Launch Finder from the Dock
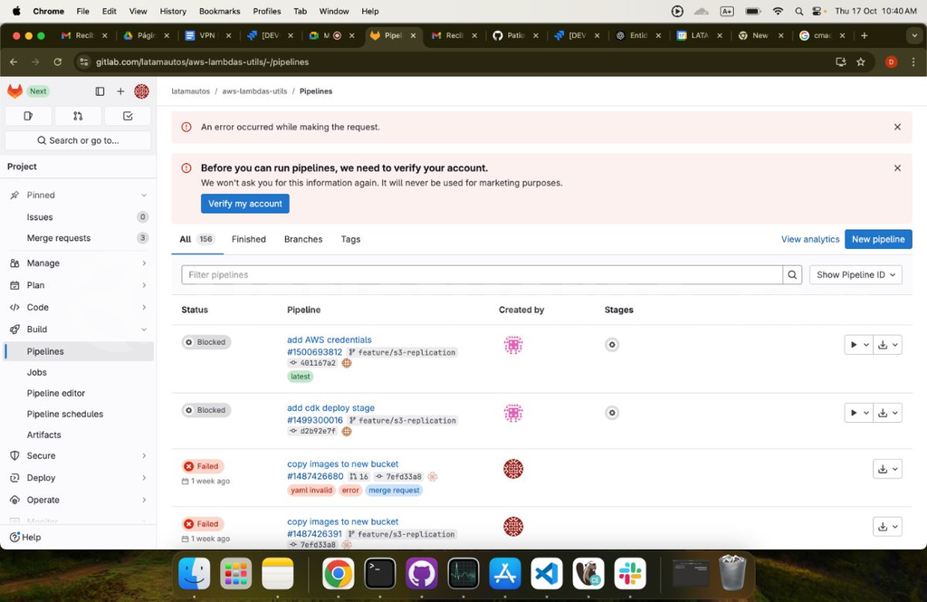Image resolution: width=927 pixels, height=602 pixels. pyautogui.click(x=195, y=574)
